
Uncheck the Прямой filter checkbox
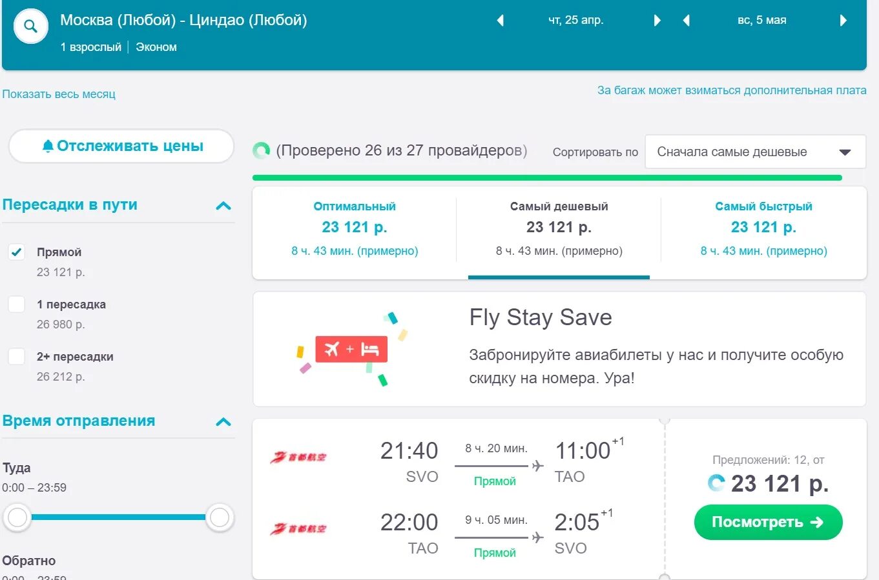point(17,252)
